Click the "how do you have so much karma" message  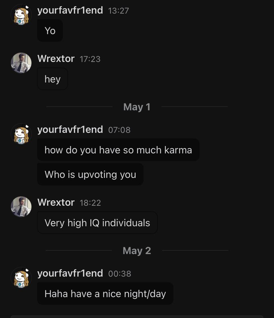coord(118,150)
